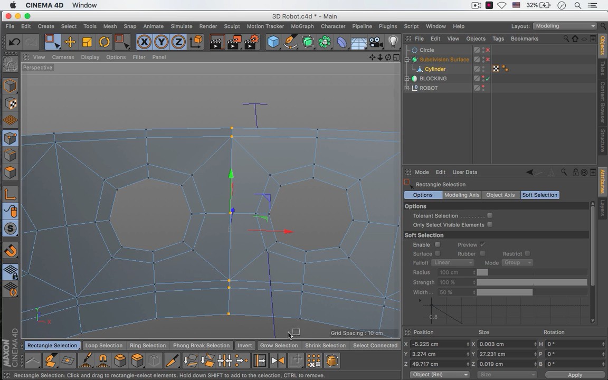Image resolution: width=608 pixels, height=380 pixels.
Task: Expand the BLOCKING object tree
Action: click(407, 79)
